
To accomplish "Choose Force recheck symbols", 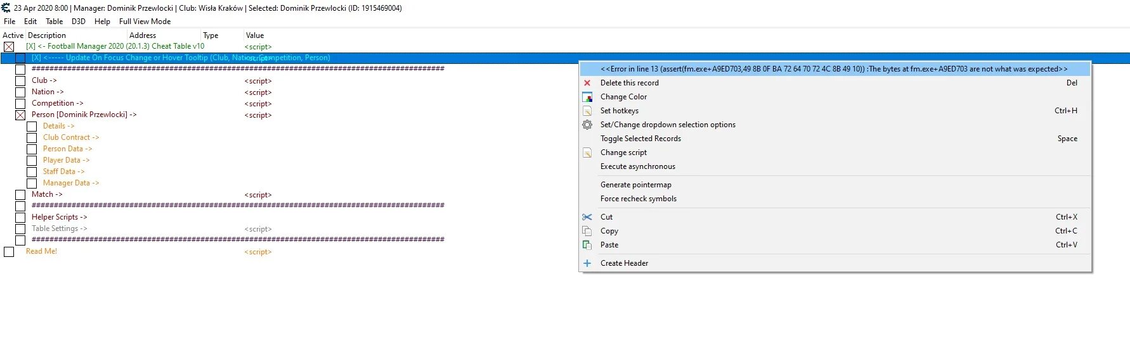I will pyautogui.click(x=835, y=199).
